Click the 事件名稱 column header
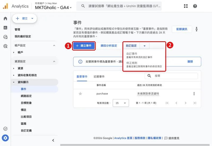This screenshot has height=146, width=212. pos(101,85)
